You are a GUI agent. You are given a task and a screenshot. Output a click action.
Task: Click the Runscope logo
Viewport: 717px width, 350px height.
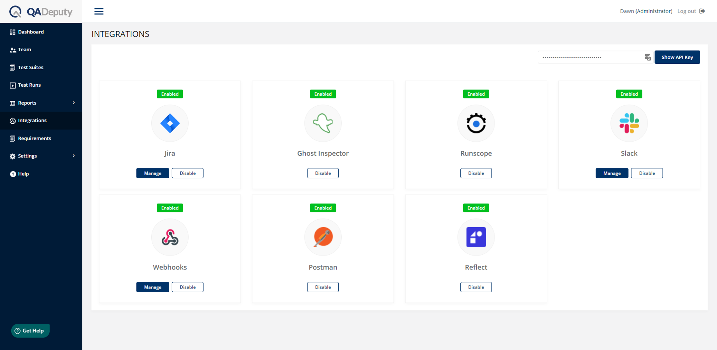coord(476,123)
